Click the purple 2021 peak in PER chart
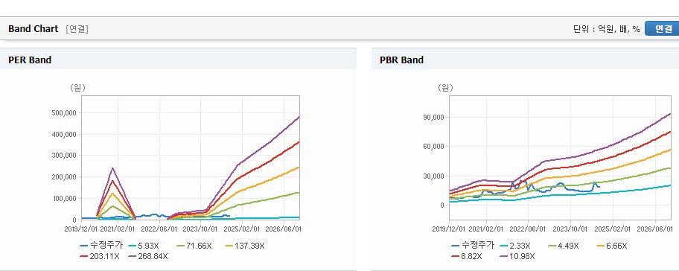The width and height of the screenshot is (679, 271). tap(112, 168)
